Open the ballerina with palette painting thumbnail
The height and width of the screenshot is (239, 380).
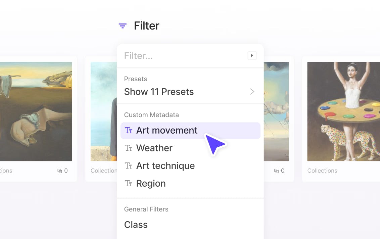tap(343, 111)
